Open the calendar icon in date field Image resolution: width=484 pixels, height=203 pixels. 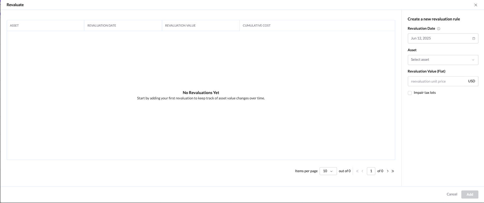[x=474, y=39]
